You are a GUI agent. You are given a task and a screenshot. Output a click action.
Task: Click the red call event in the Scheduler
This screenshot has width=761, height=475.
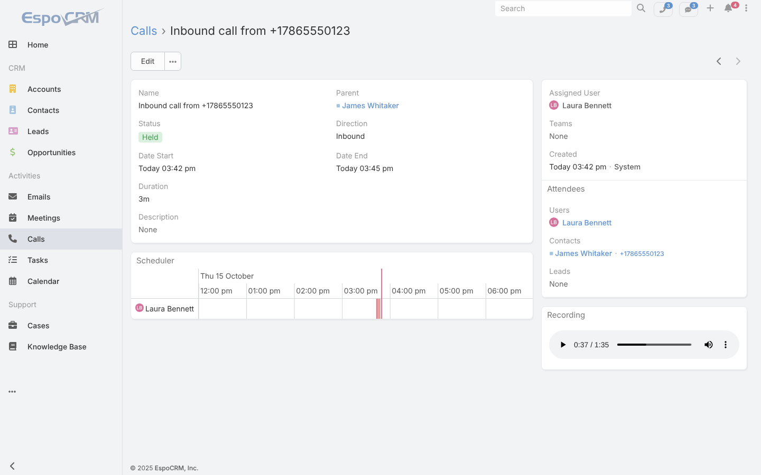(x=378, y=309)
